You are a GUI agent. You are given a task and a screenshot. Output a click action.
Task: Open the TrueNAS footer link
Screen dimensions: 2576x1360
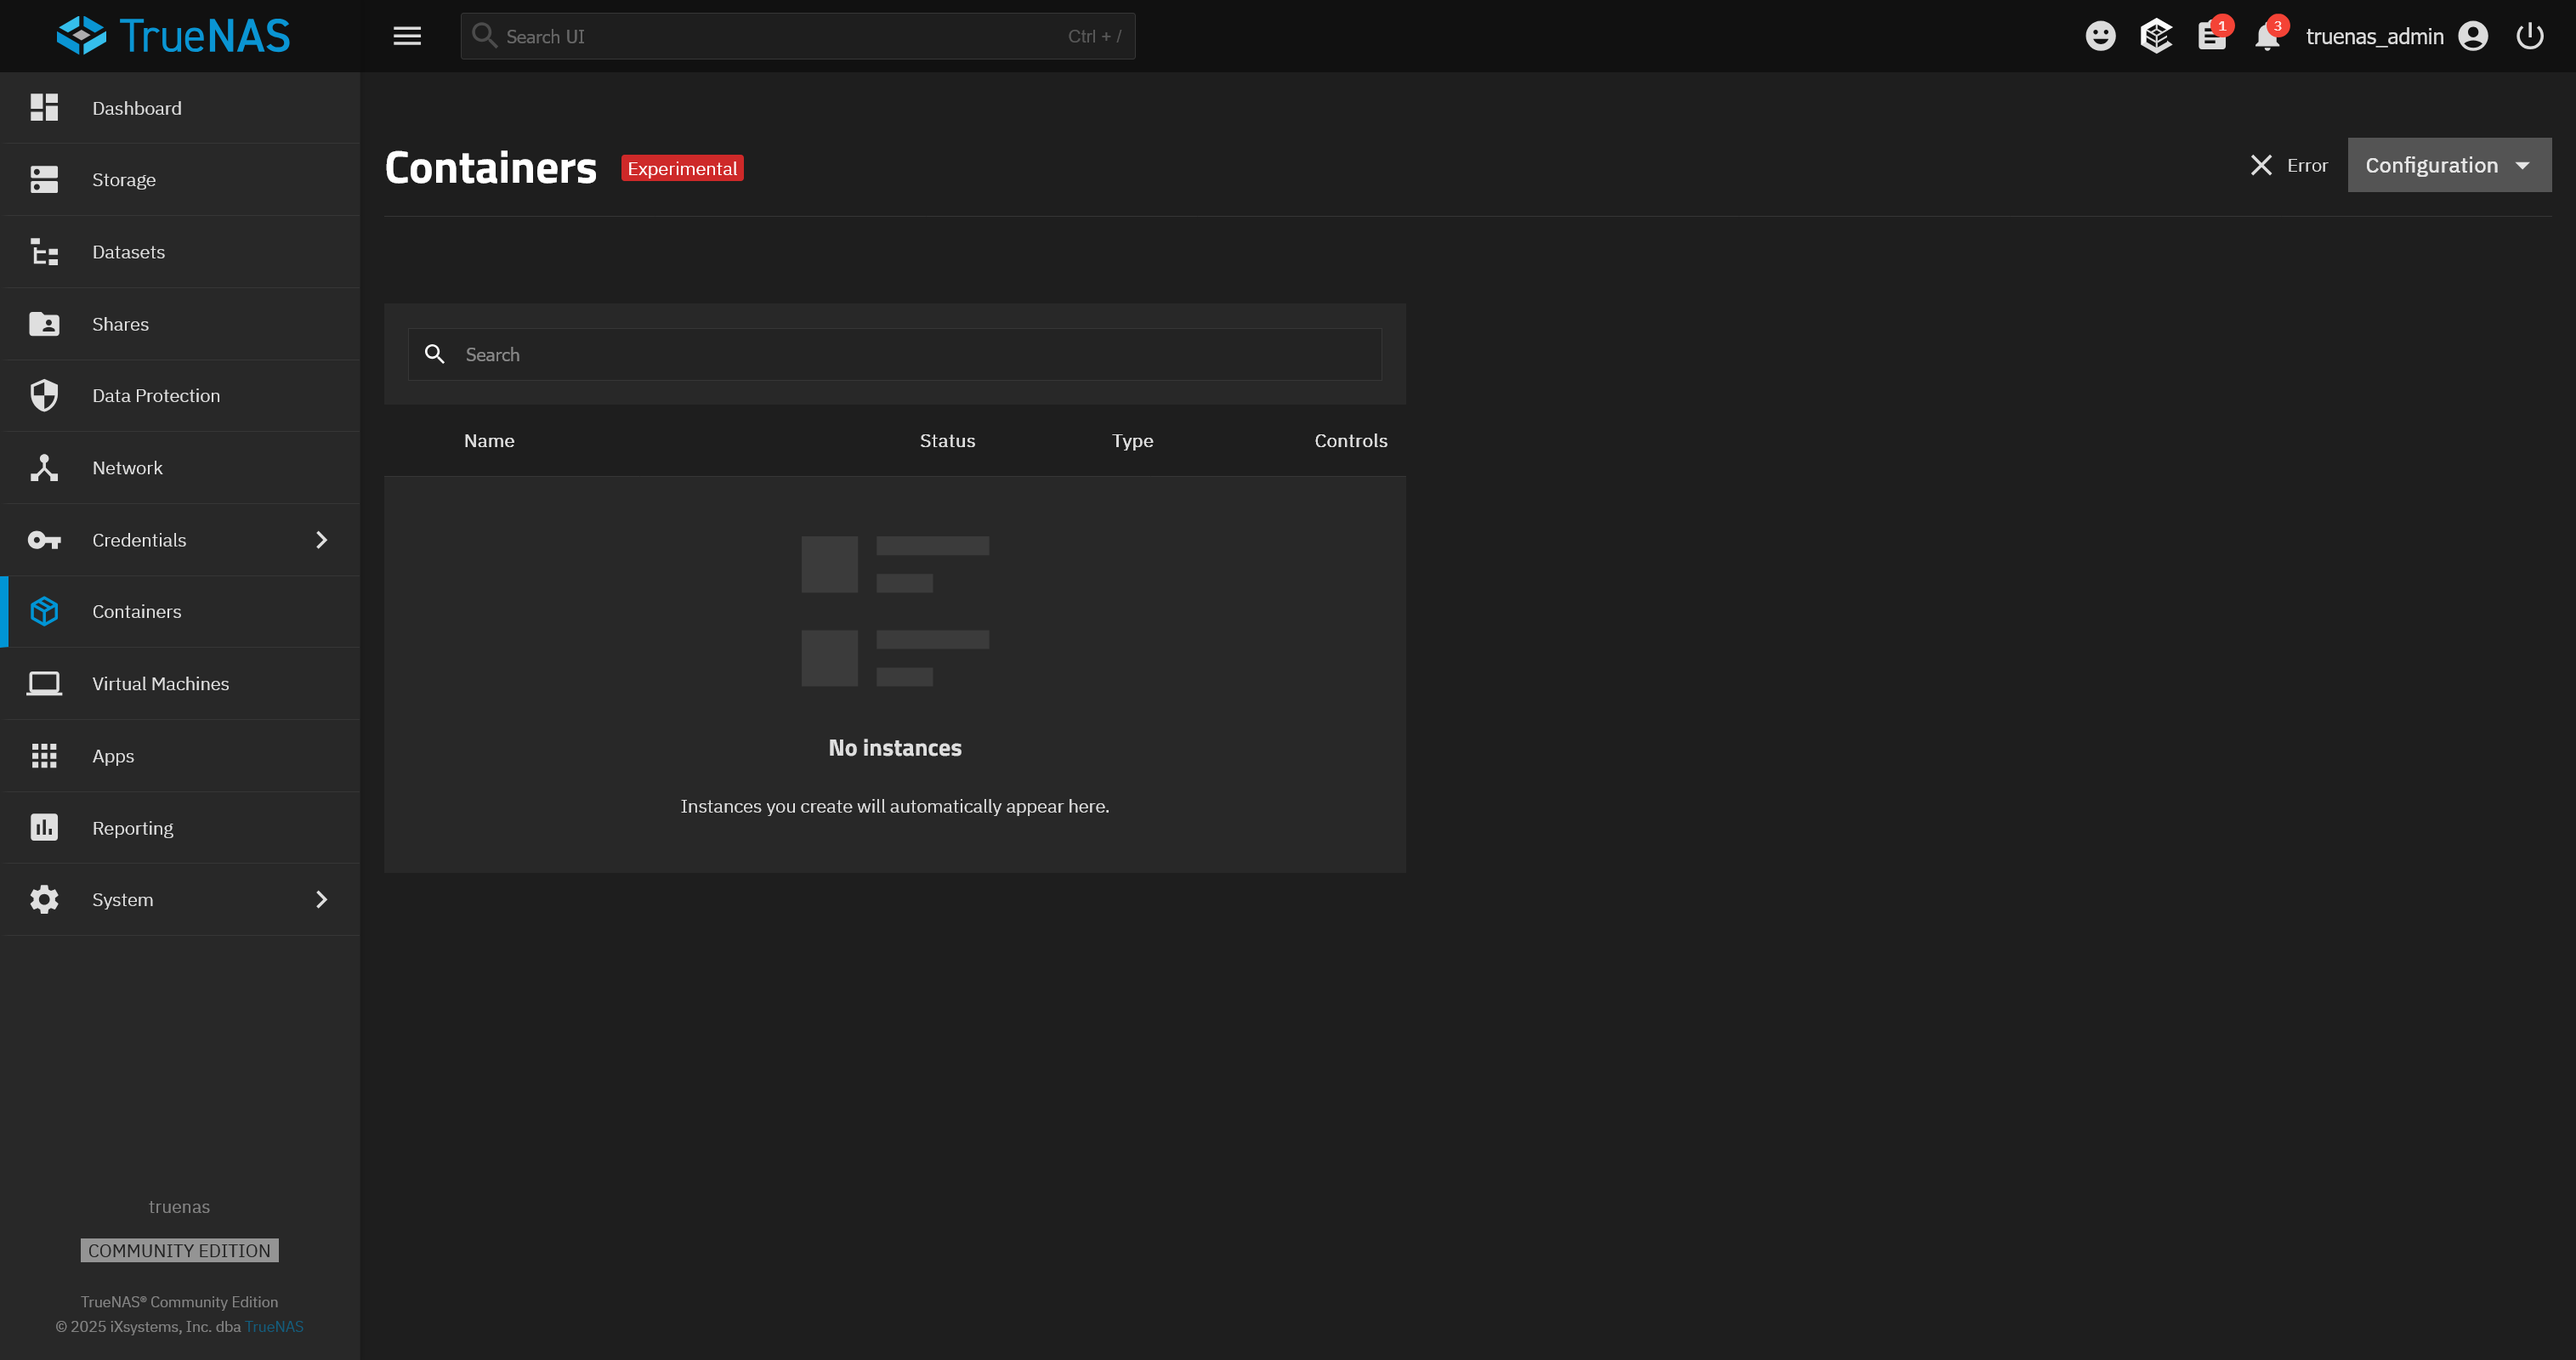tap(274, 1326)
